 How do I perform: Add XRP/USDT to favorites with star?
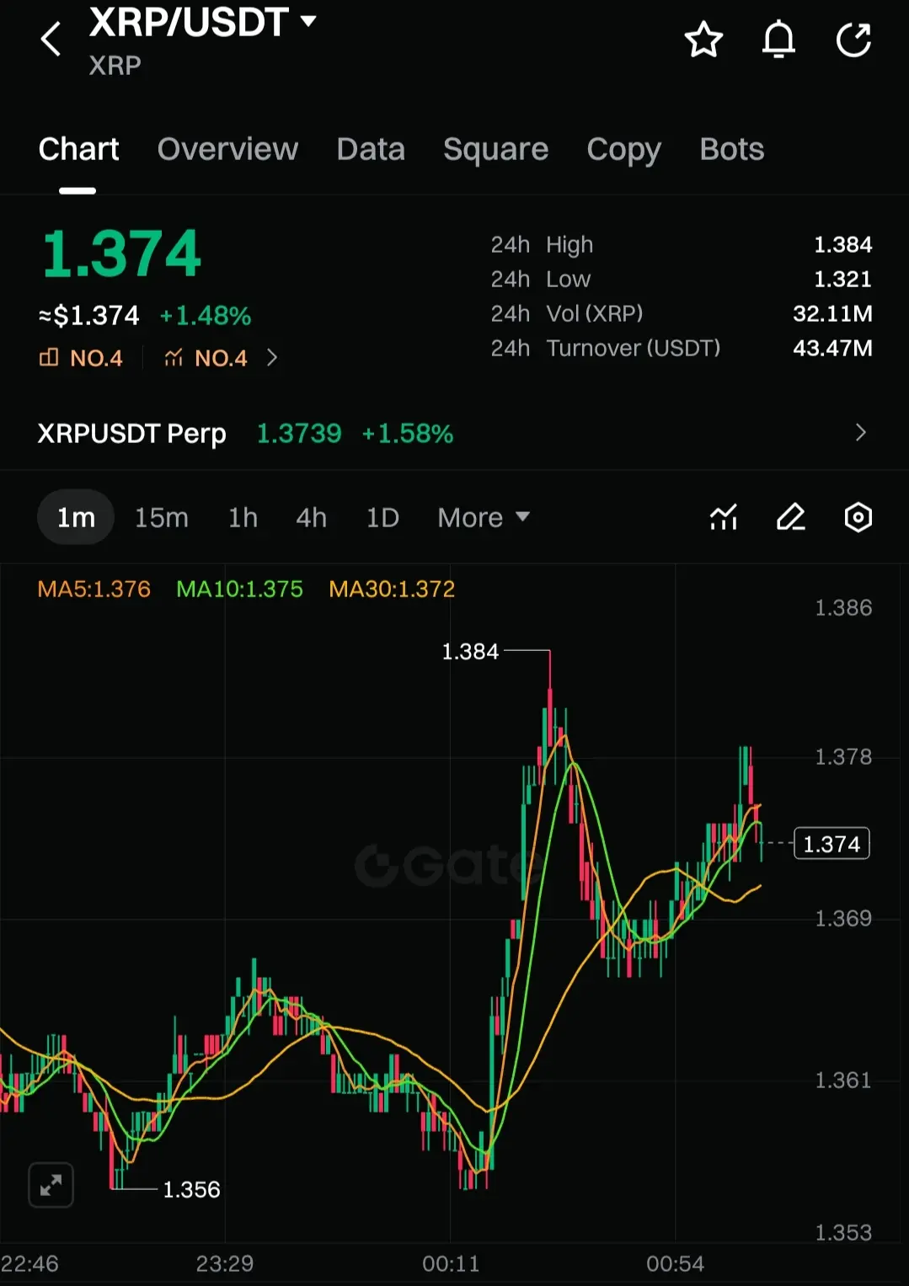703,40
